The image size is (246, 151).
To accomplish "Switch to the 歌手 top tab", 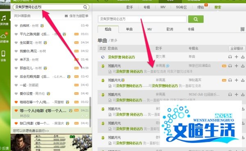I will pyautogui.click(x=130, y=7).
